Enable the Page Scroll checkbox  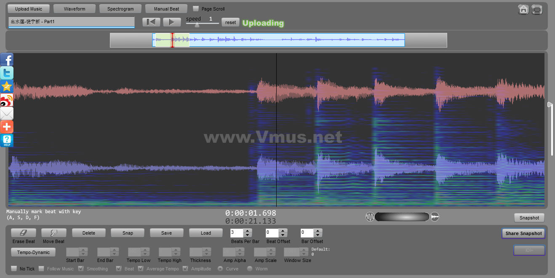pos(196,8)
